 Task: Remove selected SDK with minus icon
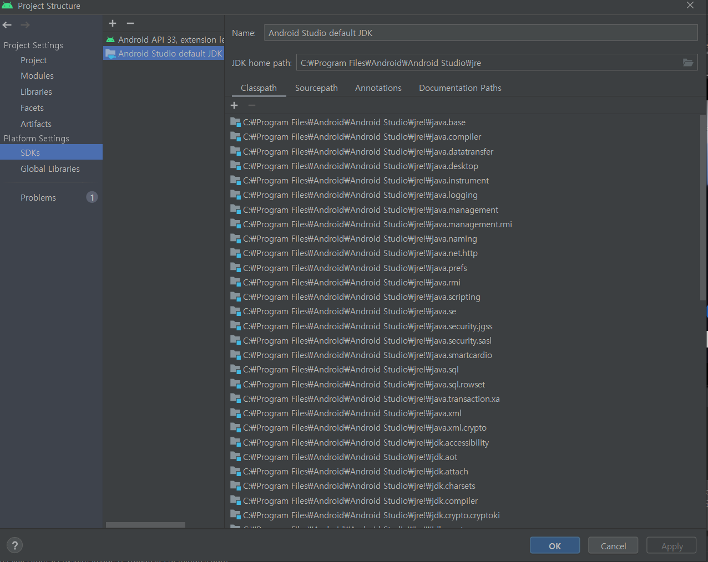[x=130, y=23]
